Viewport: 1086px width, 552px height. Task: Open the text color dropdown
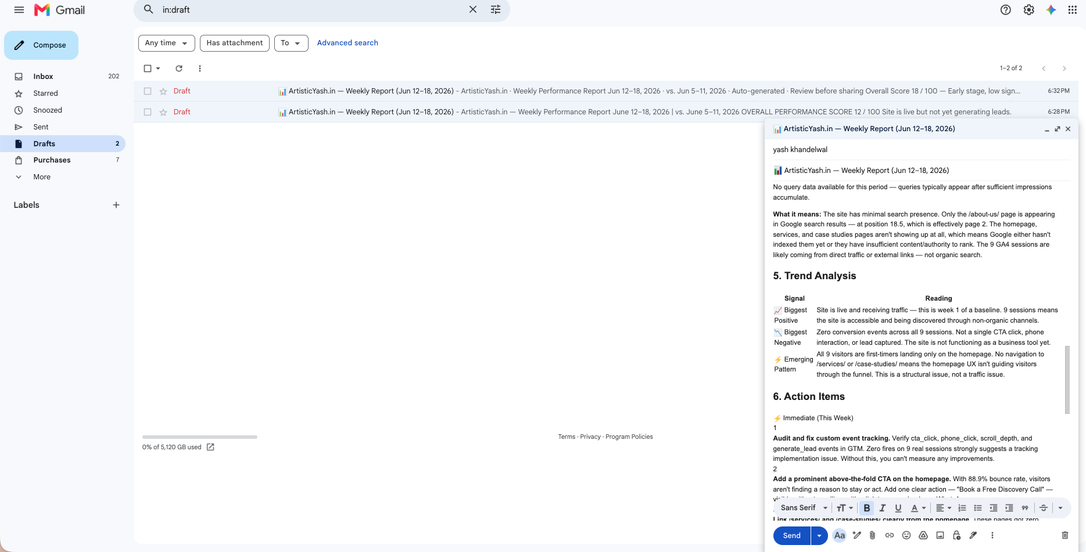tap(918, 508)
